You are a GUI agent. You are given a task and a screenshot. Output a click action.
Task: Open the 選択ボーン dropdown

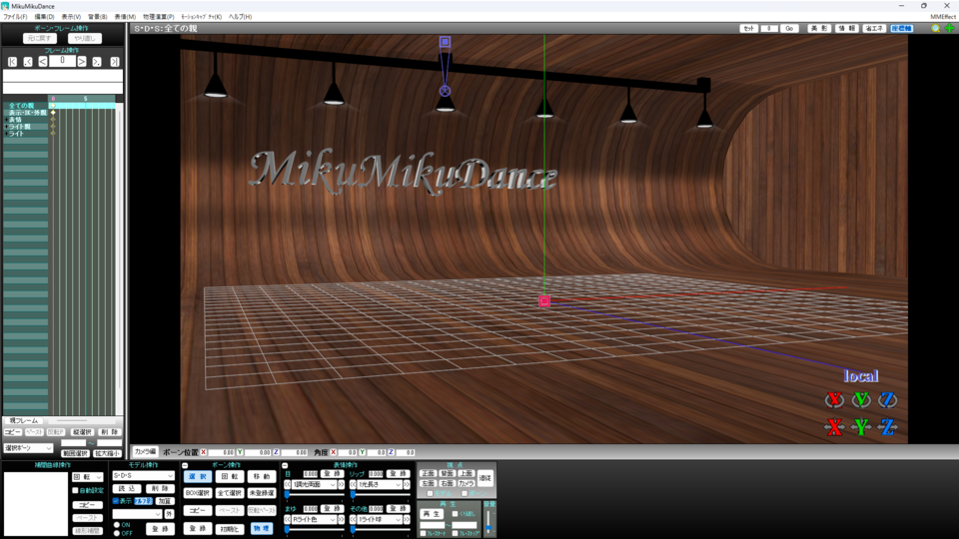click(28, 448)
